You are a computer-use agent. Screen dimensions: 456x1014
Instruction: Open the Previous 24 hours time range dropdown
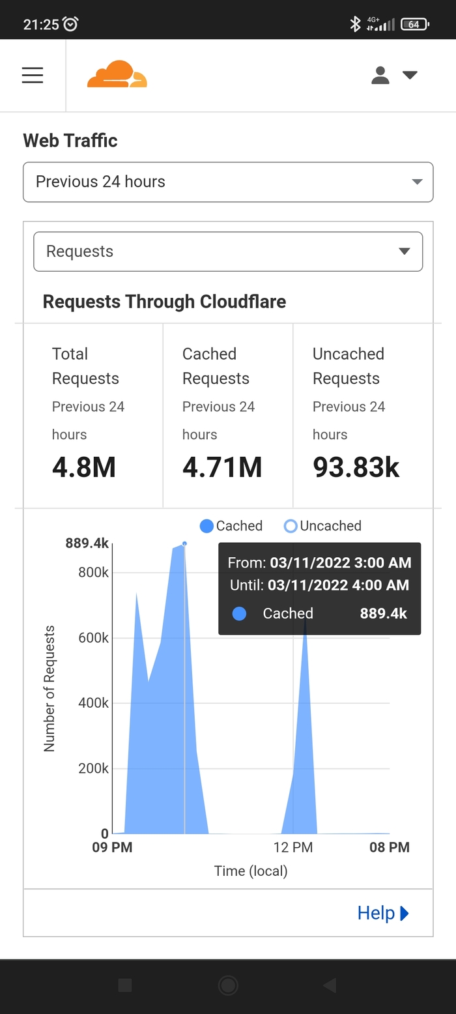[x=228, y=182]
